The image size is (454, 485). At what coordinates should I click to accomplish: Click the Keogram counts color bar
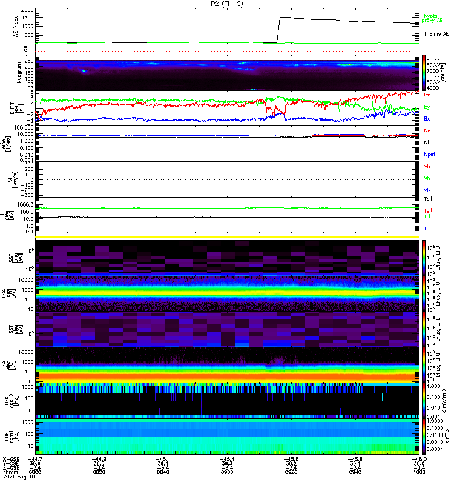pos(424,73)
